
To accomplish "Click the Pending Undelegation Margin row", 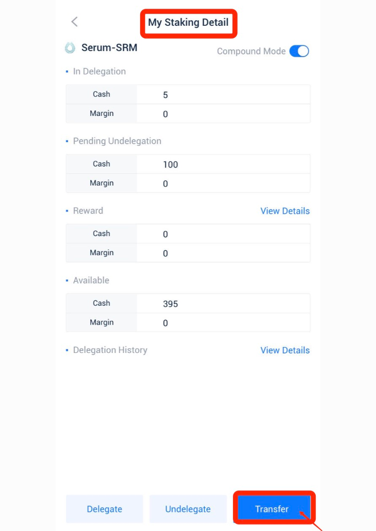I will click(188, 183).
